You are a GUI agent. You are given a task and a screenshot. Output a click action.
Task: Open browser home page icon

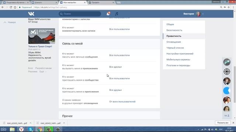coord(15,7)
